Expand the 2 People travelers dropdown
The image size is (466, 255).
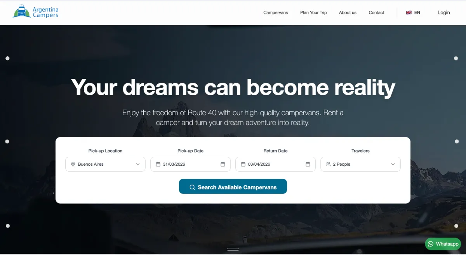[x=360, y=164]
